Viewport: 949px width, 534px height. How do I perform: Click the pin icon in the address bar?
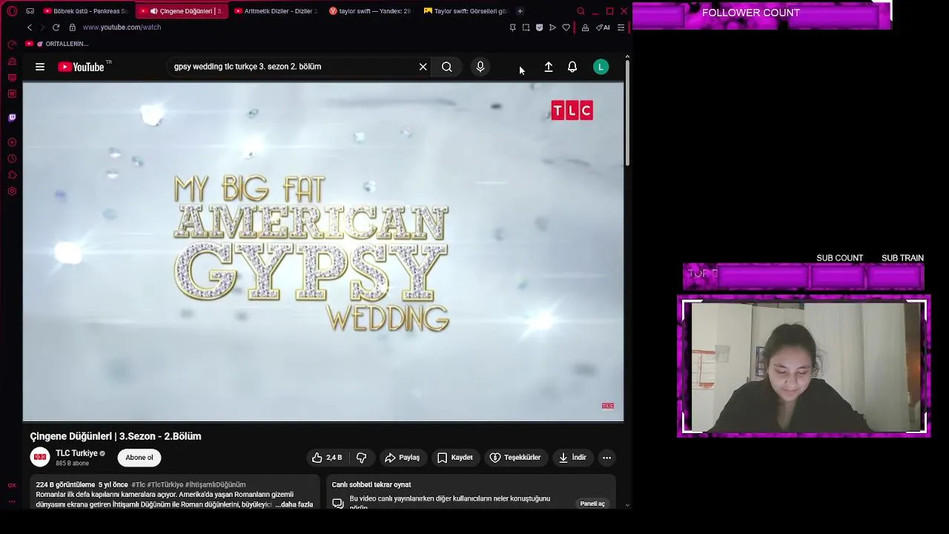[x=512, y=27]
